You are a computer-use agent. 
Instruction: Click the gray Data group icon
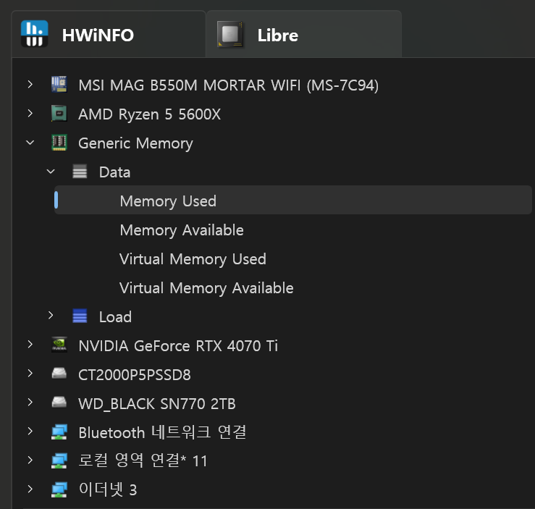click(80, 172)
